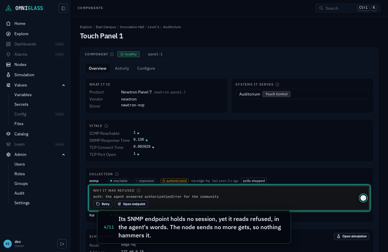
Task: Click the Touch Control system badge
Action: coord(276,94)
